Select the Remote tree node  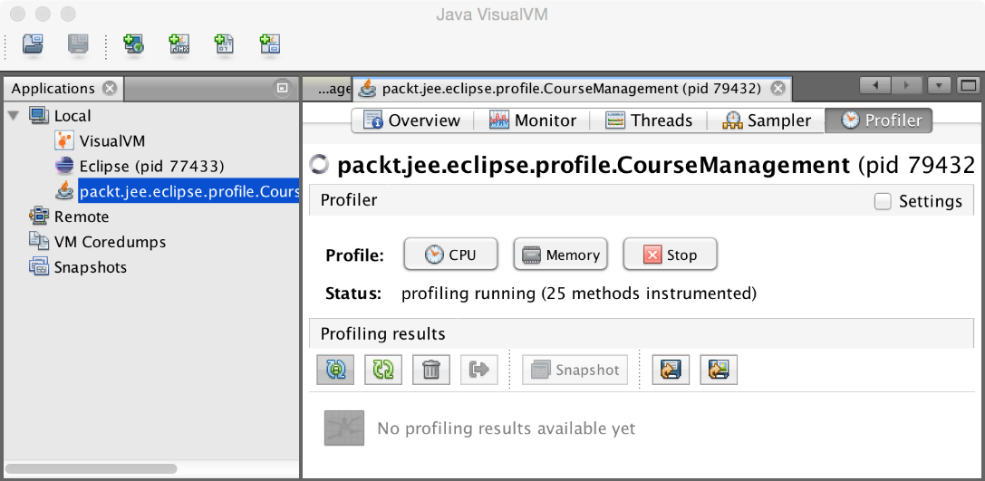[x=81, y=216]
